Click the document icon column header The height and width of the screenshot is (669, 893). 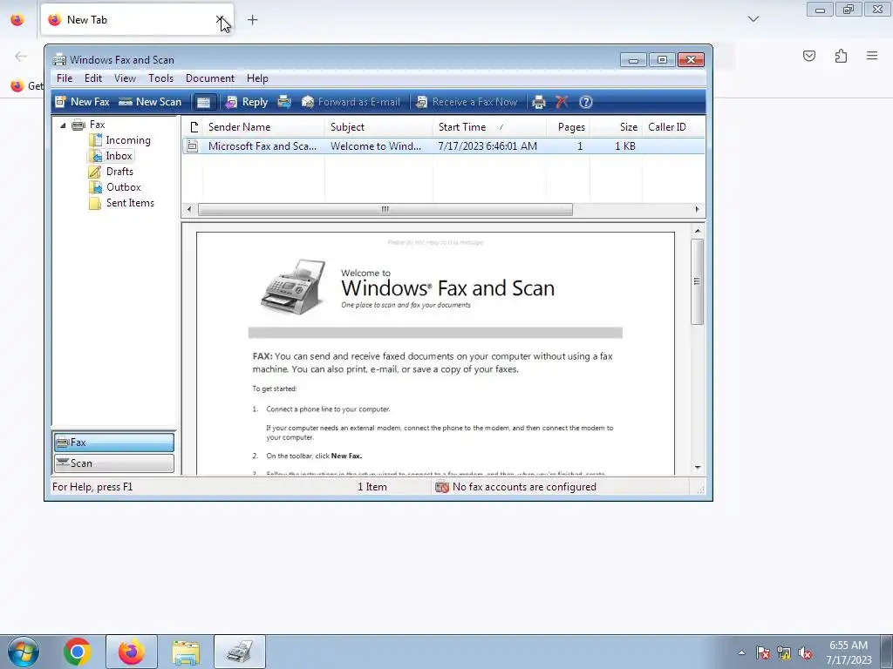pyautogui.click(x=194, y=127)
